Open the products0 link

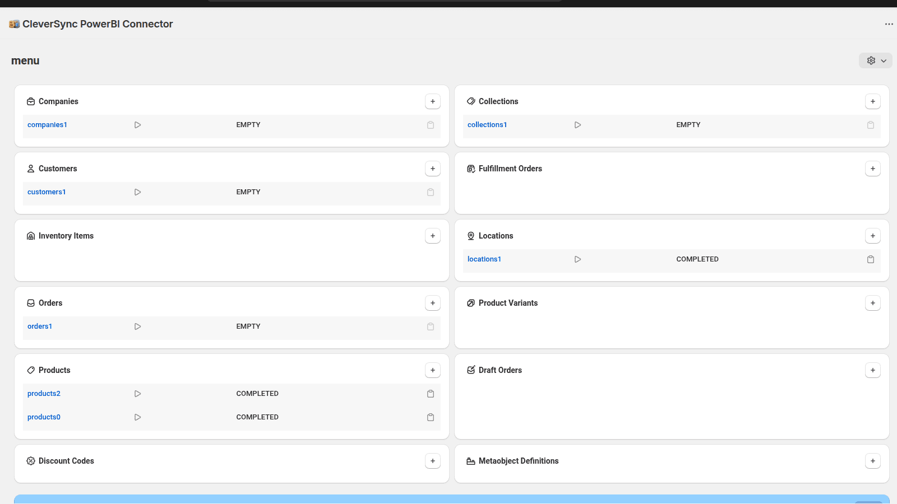(44, 417)
